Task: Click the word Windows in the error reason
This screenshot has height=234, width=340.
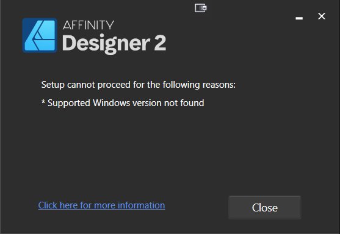Action: [112, 103]
